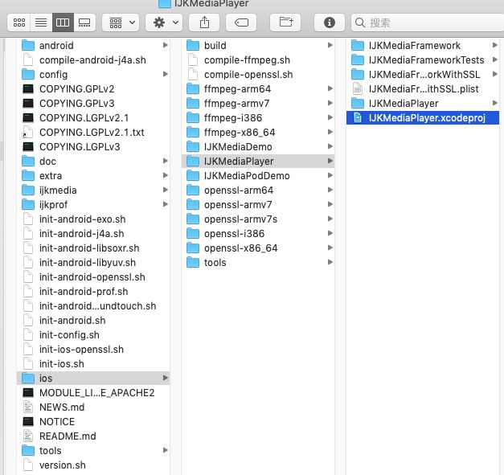Open the group-by arrangement dropdown
Screen dimensions: 504x475
121,23
